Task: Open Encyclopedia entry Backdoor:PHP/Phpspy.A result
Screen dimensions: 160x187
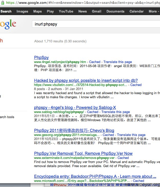Action: point(95,176)
